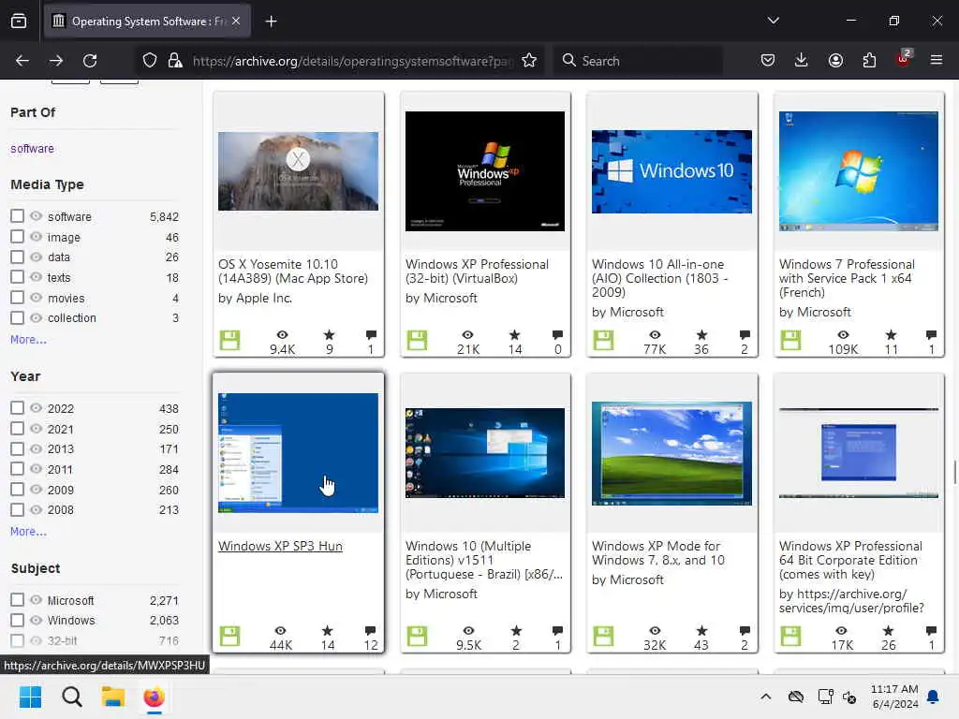Check the Microsoft subject checkbox
This screenshot has height=719, width=959.
(17, 600)
